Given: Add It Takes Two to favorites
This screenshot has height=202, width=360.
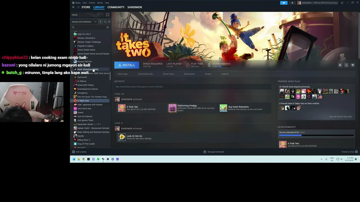Looking at the screenshot, I should click(x=352, y=65).
